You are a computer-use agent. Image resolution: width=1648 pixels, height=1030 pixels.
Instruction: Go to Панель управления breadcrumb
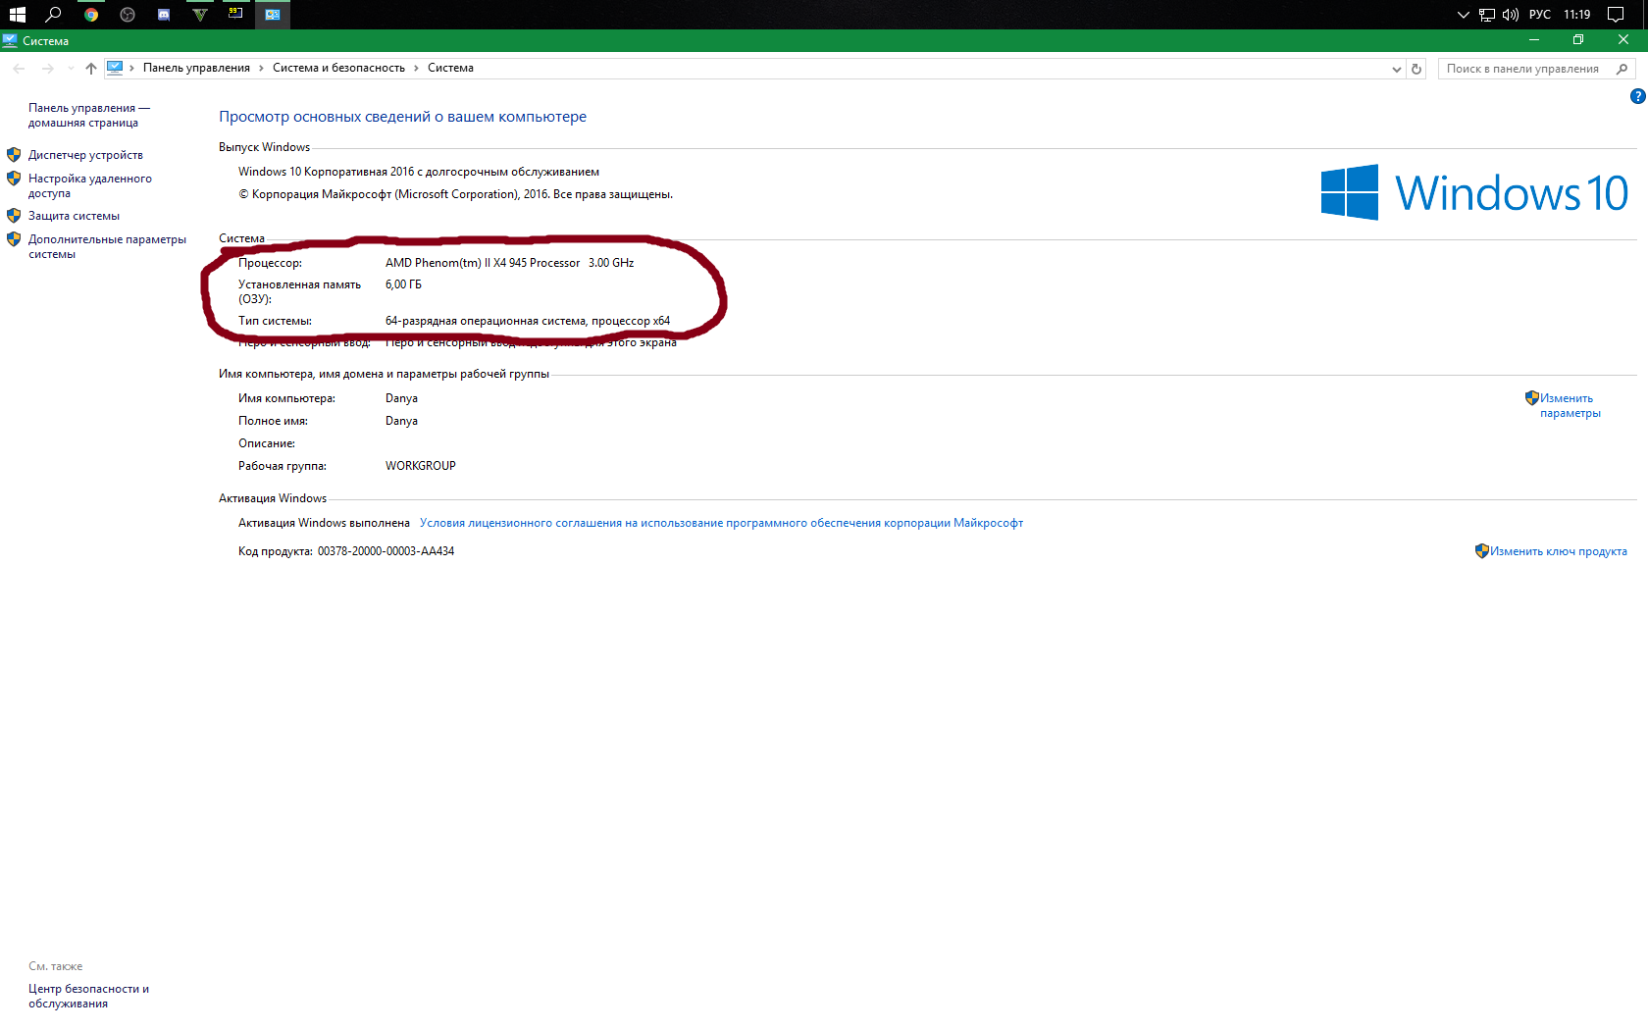click(x=196, y=68)
